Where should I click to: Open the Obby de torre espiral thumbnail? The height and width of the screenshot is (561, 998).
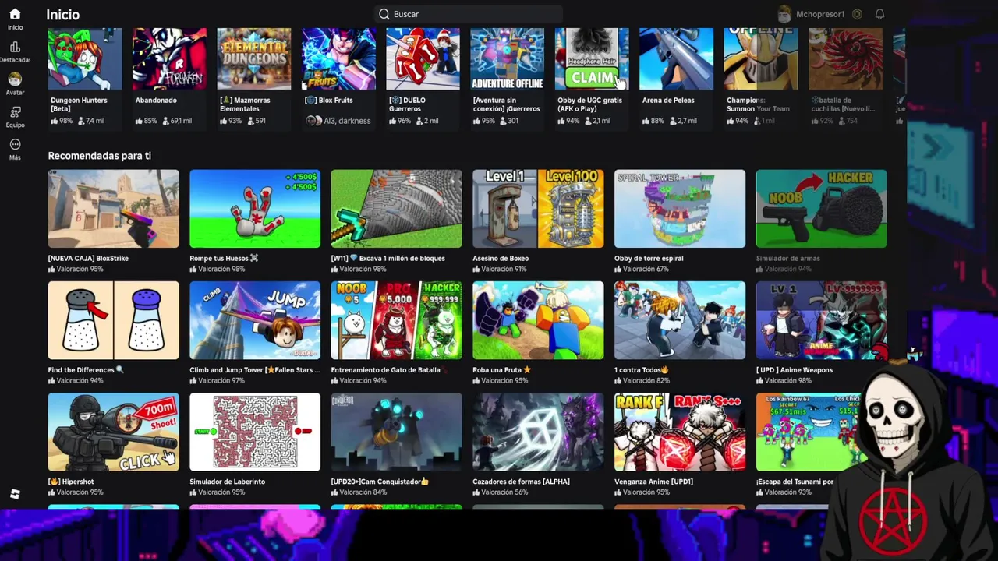(x=680, y=209)
